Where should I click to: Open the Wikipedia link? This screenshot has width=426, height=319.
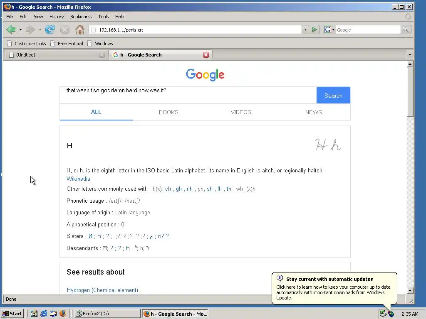point(78,179)
